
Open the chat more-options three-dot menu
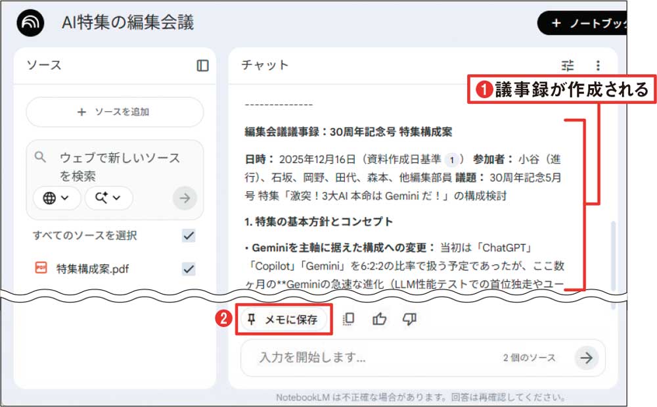598,65
